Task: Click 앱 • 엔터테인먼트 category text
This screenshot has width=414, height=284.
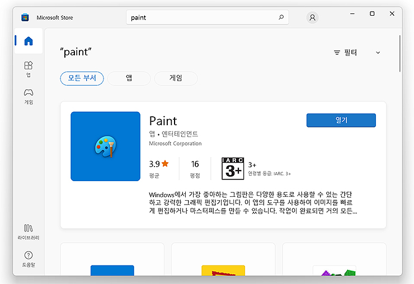Action: pyautogui.click(x=173, y=134)
